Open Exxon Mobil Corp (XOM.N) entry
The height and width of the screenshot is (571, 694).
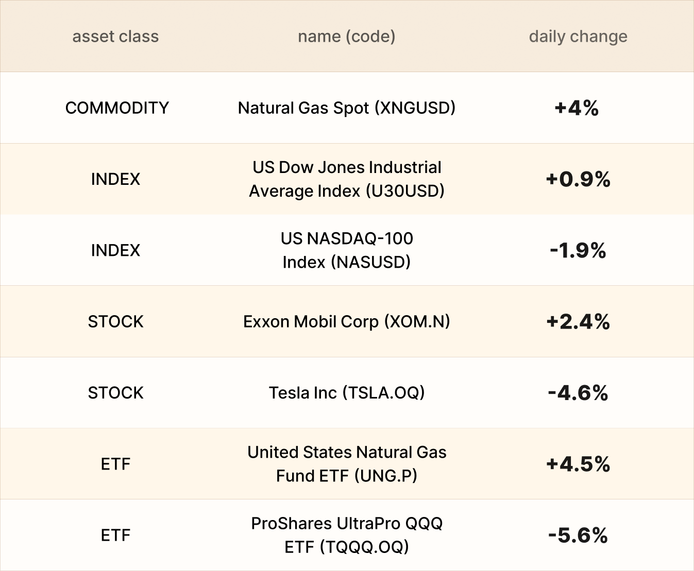pos(346,322)
